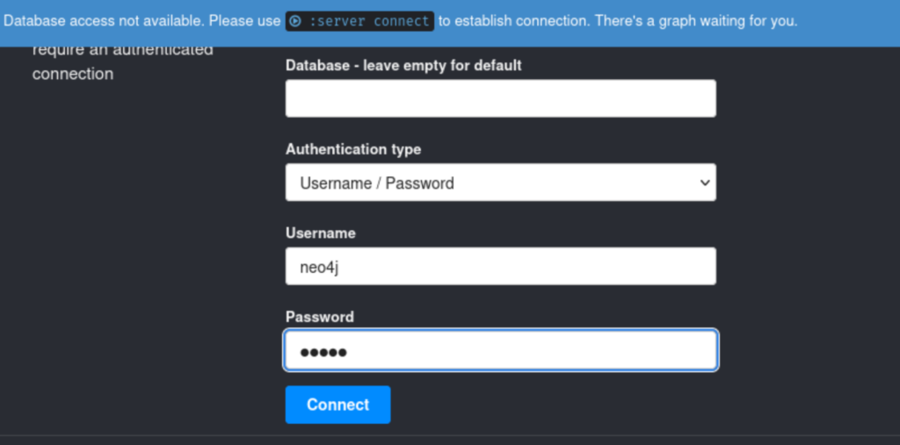The width and height of the screenshot is (900, 445).
Task: Focus the empty Database input field
Action: 500,98
